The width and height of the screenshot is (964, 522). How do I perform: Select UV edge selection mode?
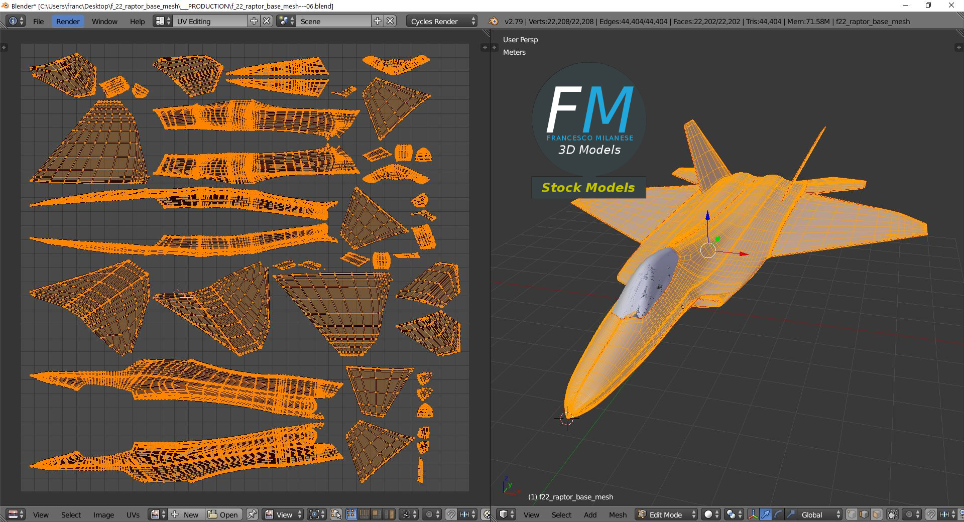pos(364,514)
